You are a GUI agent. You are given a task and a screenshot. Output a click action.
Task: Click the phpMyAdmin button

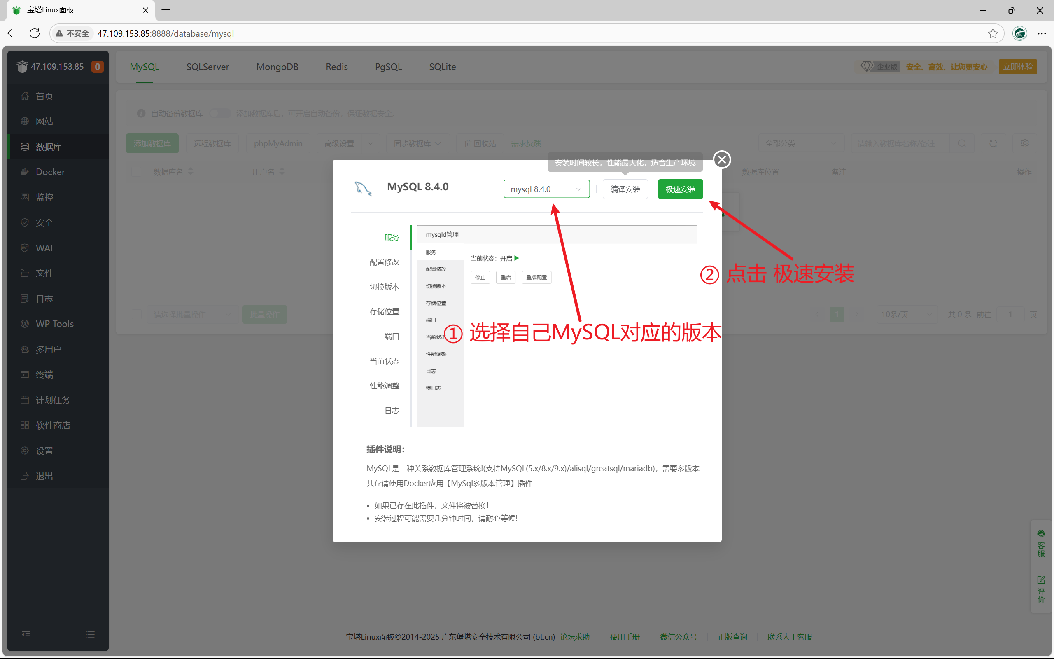click(278, 143)
